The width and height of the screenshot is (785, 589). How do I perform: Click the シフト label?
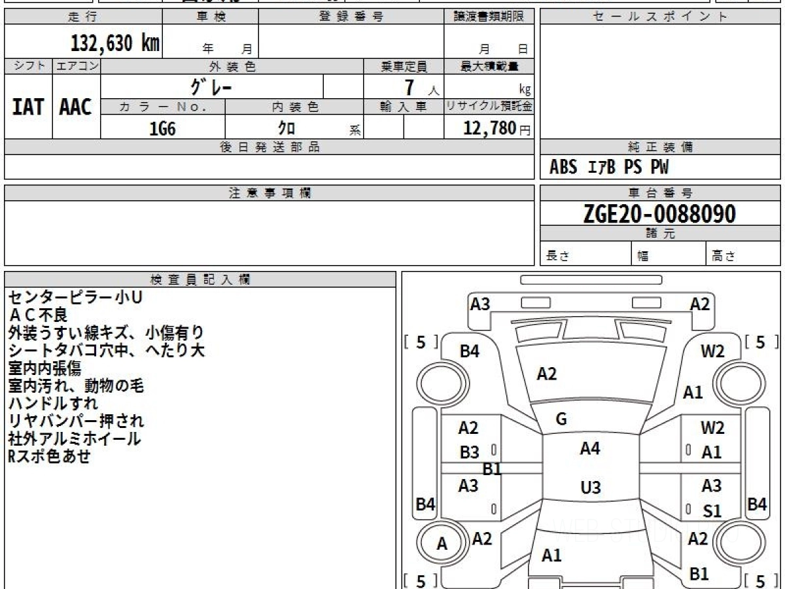pyautogui.click(x=28, y=66)
